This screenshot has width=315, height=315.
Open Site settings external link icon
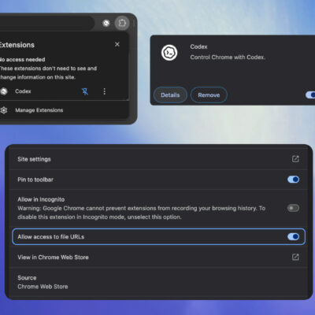[x=295, y=159]
